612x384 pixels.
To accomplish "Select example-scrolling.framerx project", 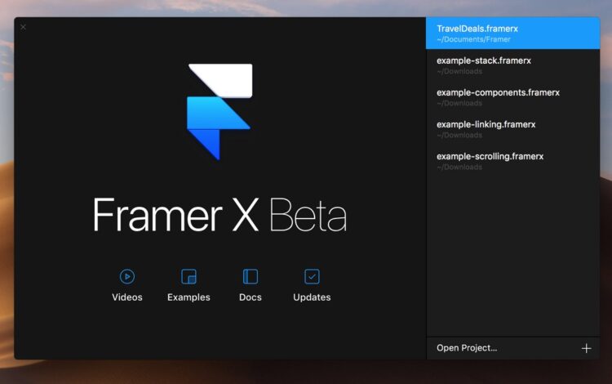I will (x=513, y=161).
